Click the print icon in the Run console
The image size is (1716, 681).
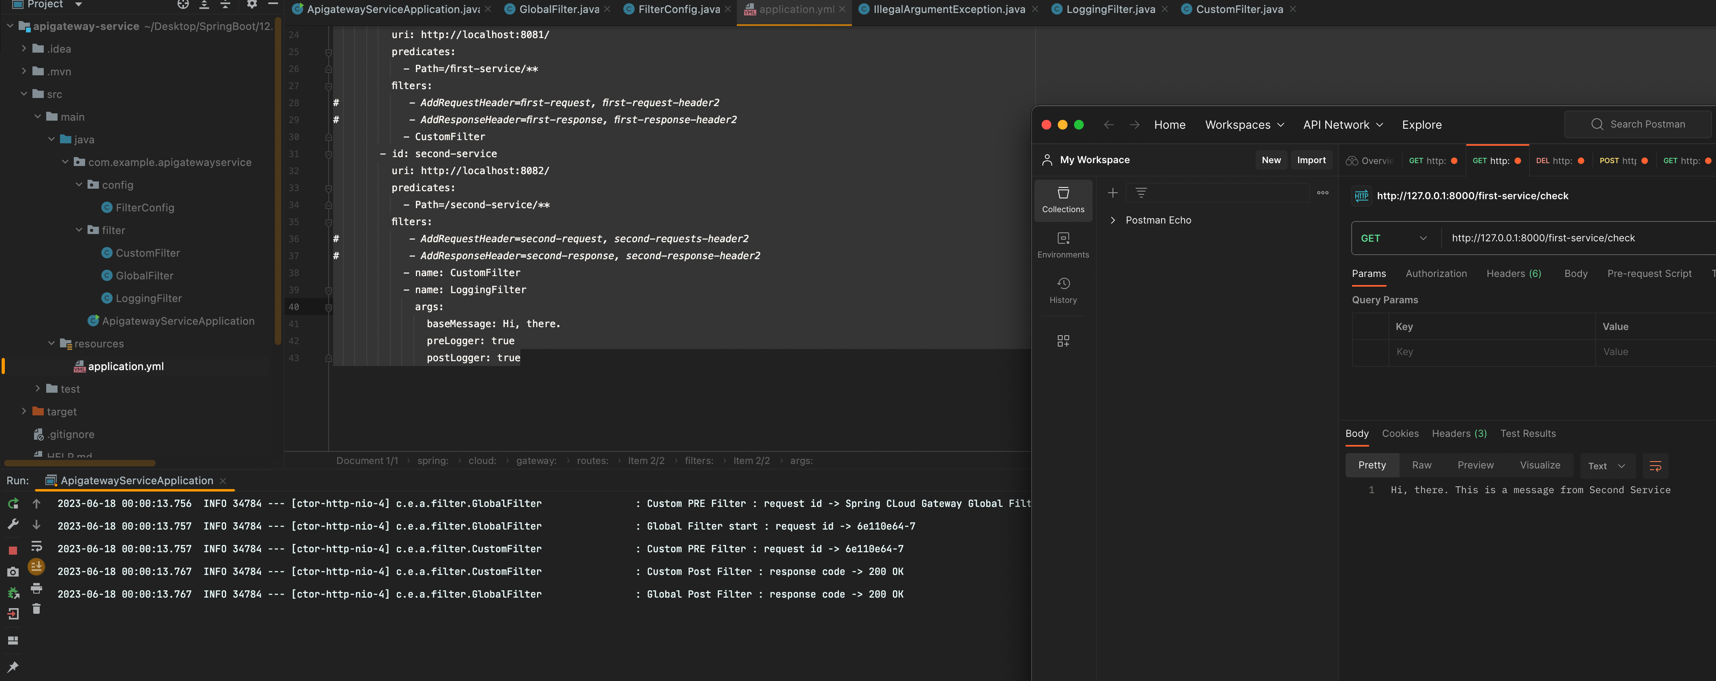36,588
